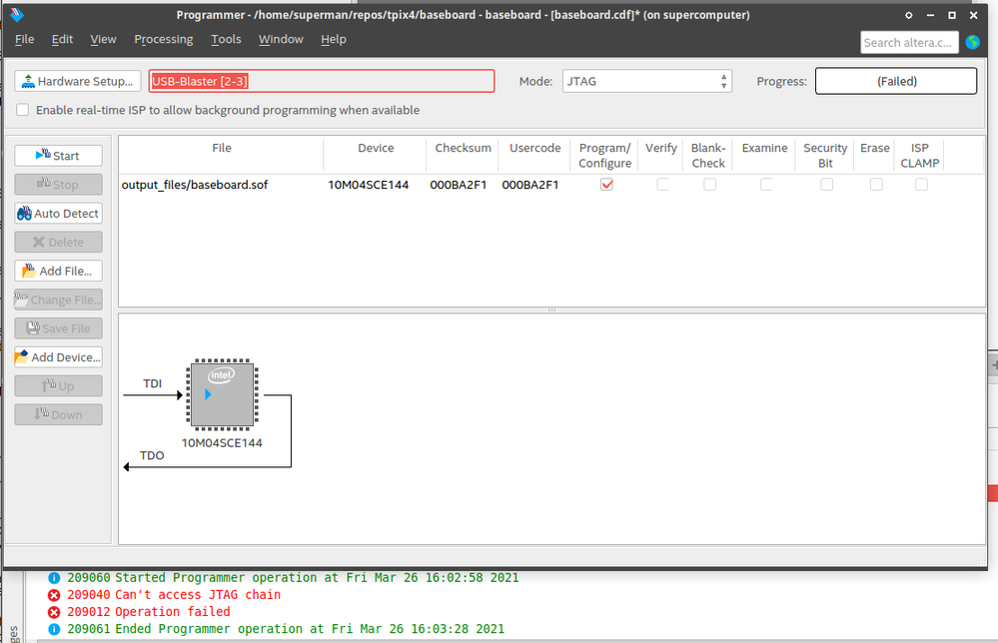
Task: Click the Checksum column header
Action: click(x=463, y=148)
